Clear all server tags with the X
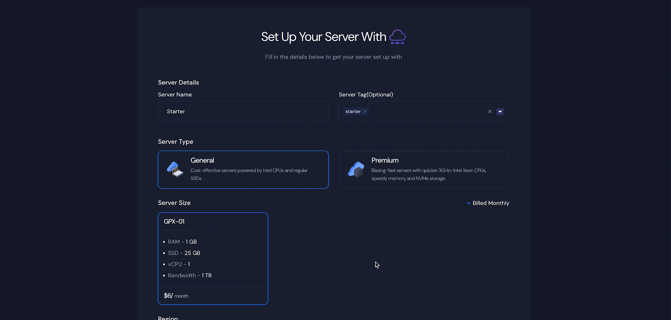The image size is (671, 320). [x=489, y=112]
